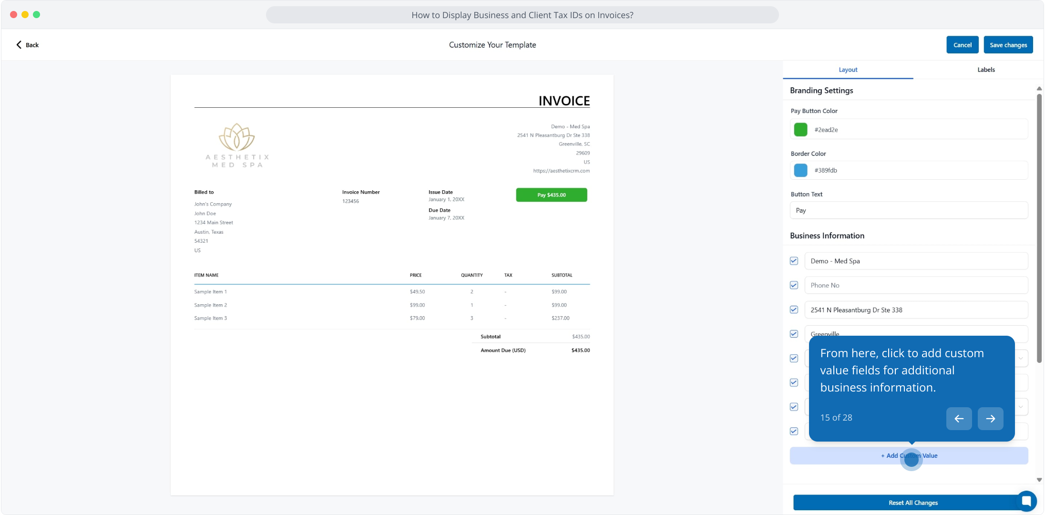Switch to the Labels tab
1045x515 pixels.
(x=985, y=70)
